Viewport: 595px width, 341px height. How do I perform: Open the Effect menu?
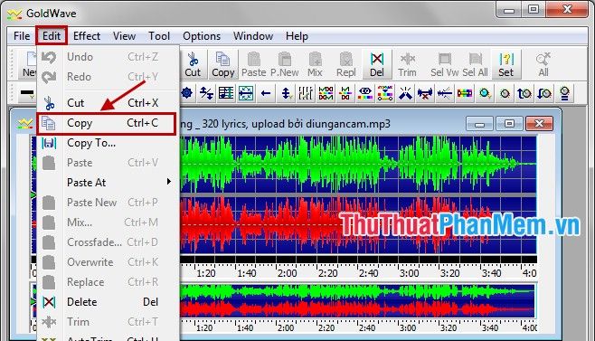click(87, 36)
